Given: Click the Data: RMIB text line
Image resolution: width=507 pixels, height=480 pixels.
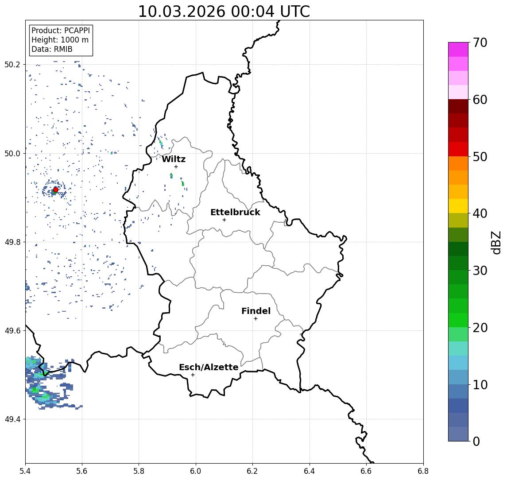Looking at the screenshot, I should point(52,49).
